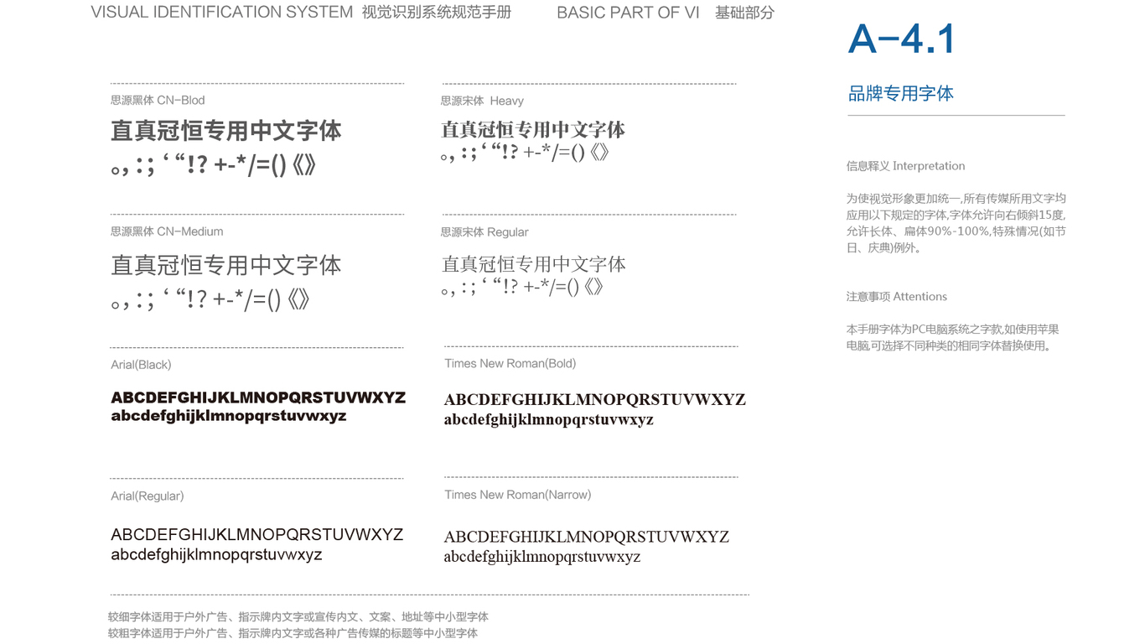
Task: Click the '注意事项 Attentions' heading
Action: coord(897,297)
